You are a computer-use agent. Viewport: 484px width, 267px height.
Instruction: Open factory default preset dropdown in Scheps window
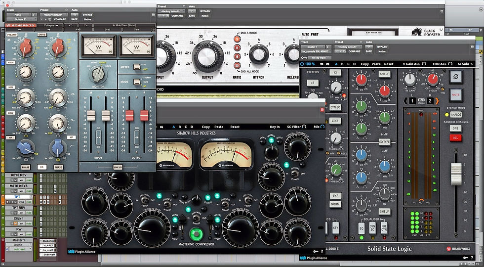pos(54,14)
